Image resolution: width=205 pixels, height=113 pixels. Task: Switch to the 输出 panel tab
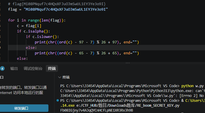[x=14, y=68]
